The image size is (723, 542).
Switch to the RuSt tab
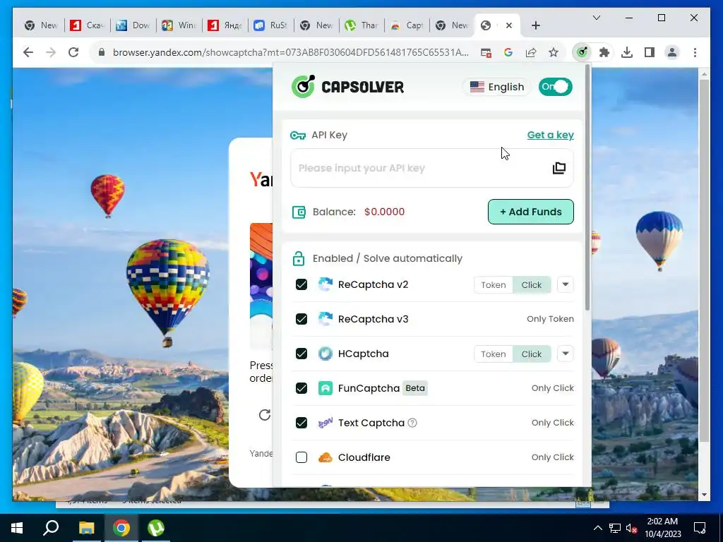(x=270, y=25)
